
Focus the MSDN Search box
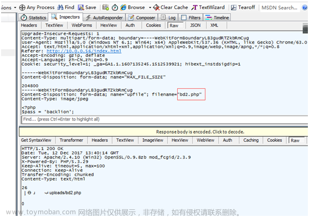(x=280, y=8)
